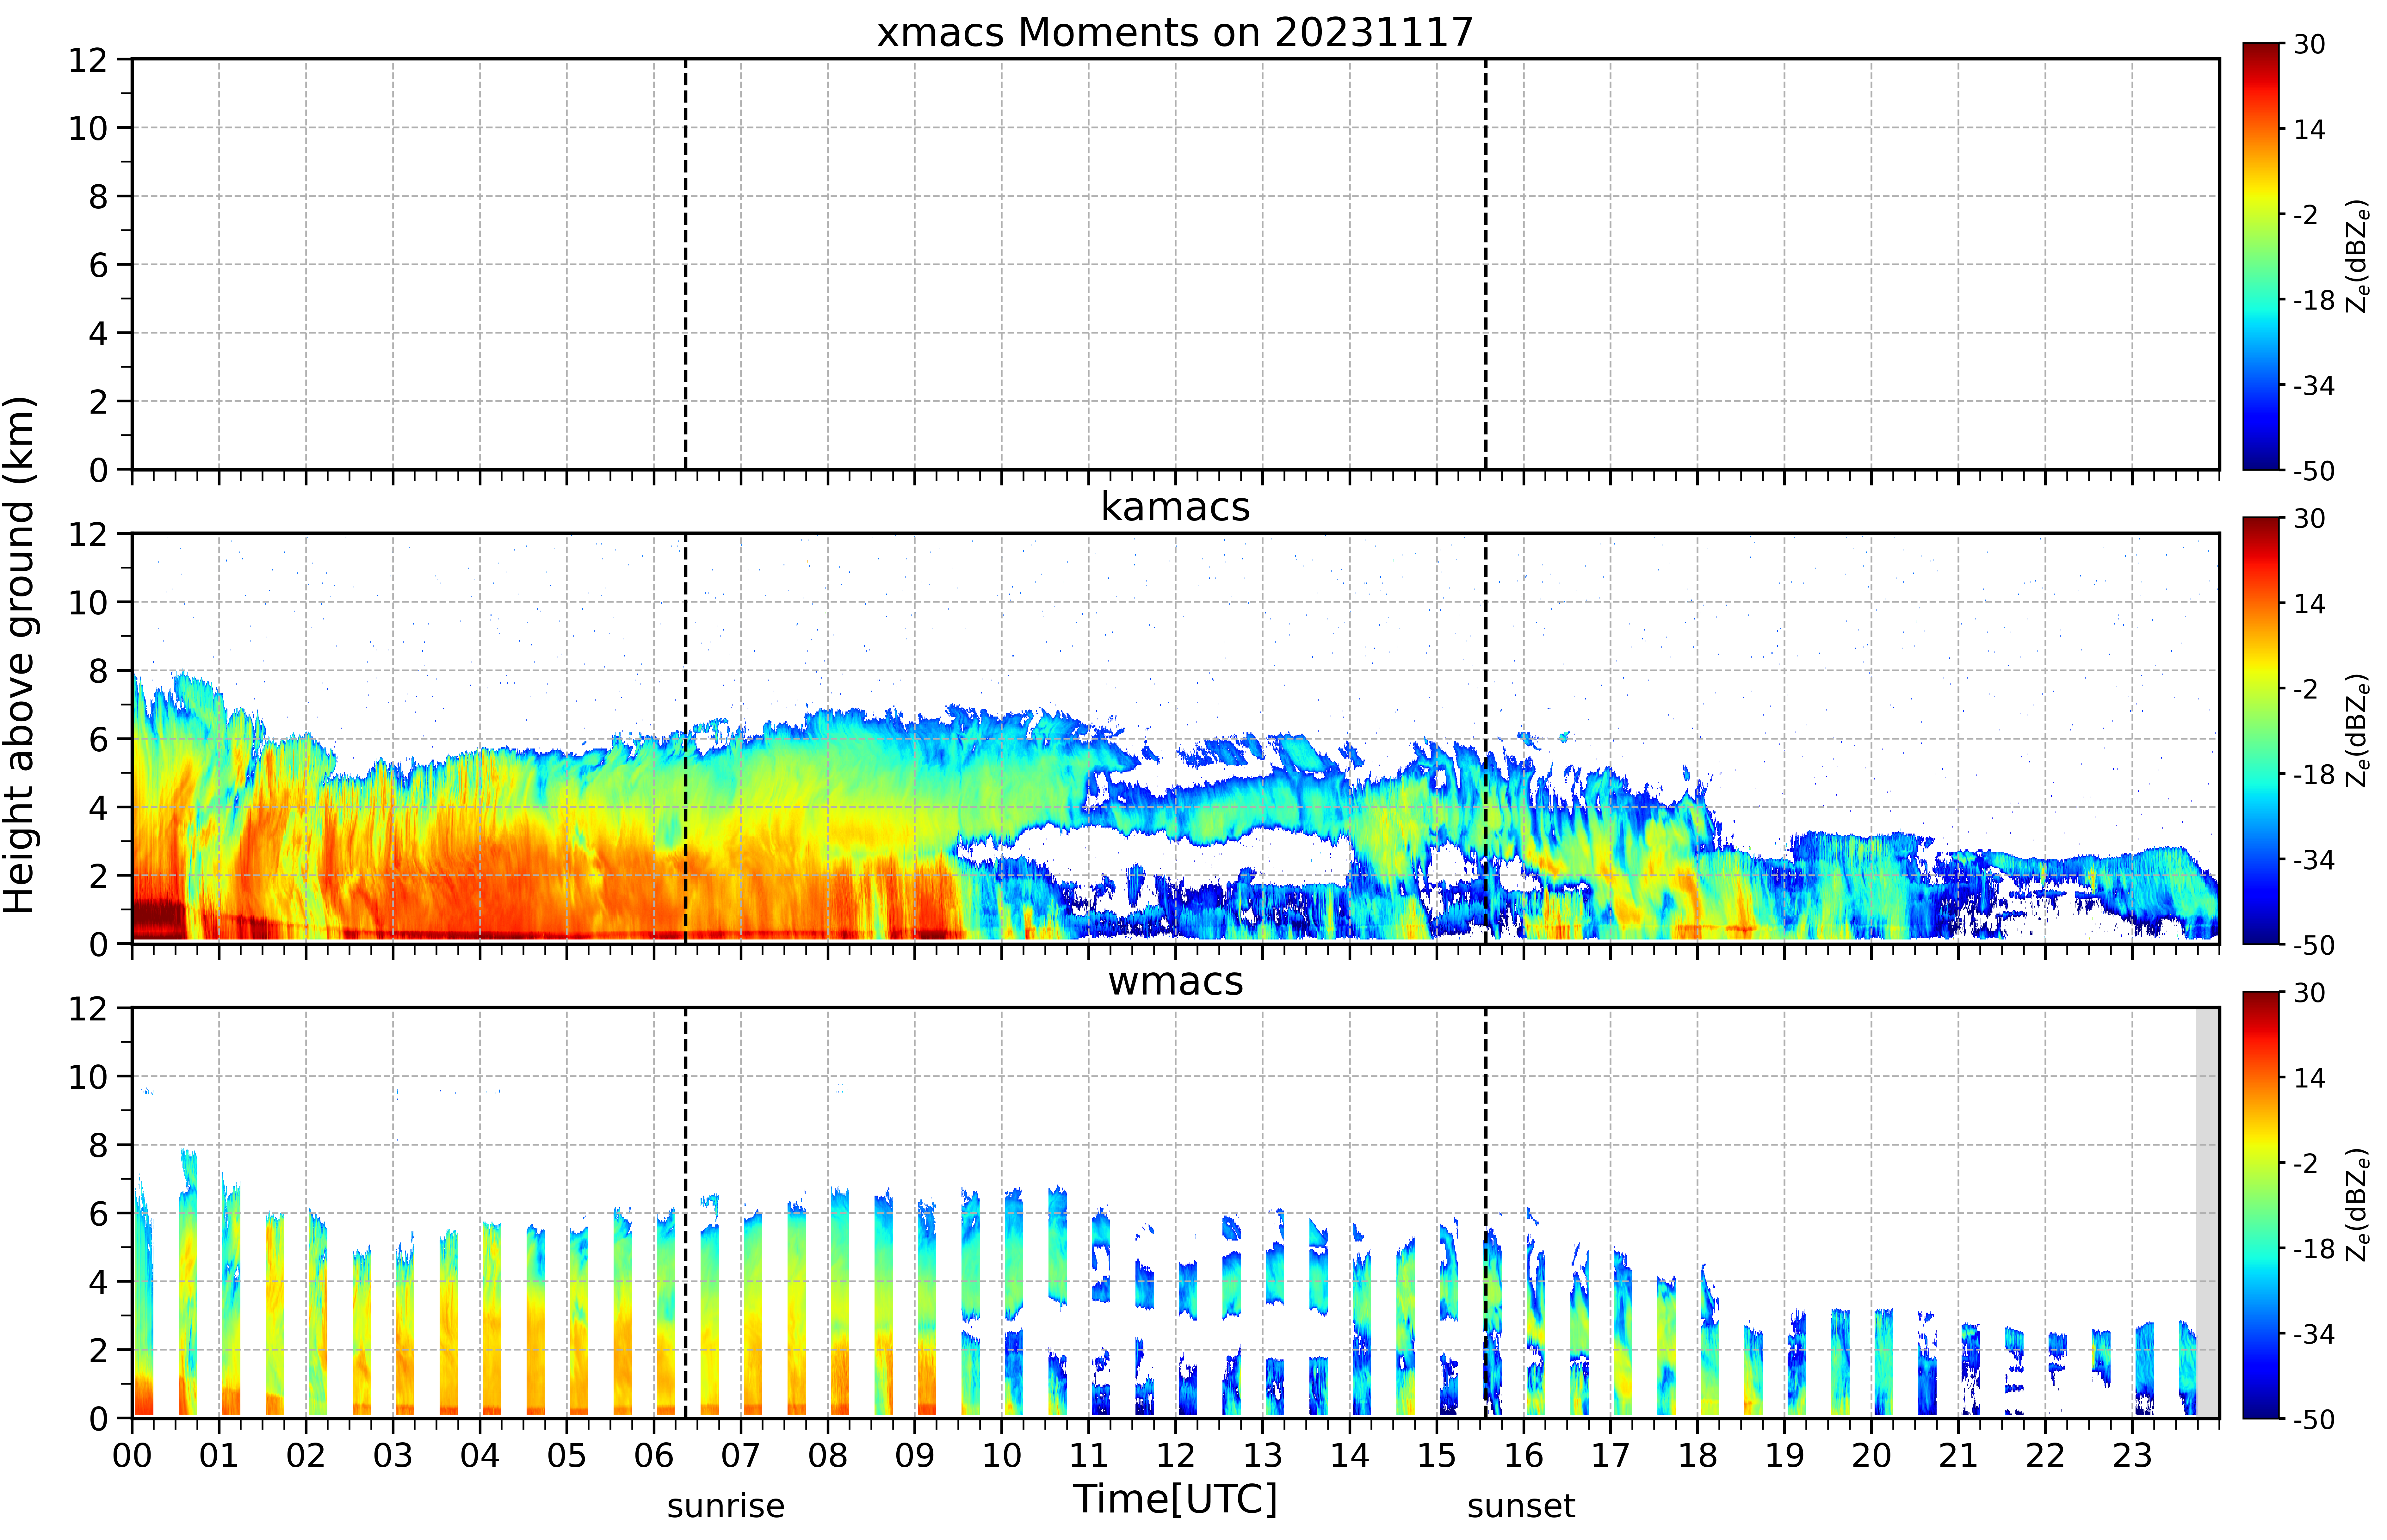This screenshot has height=1540, width=2387.
Task: Click the "sunset" label below the axis
Action: (x=1521, y=1506)
